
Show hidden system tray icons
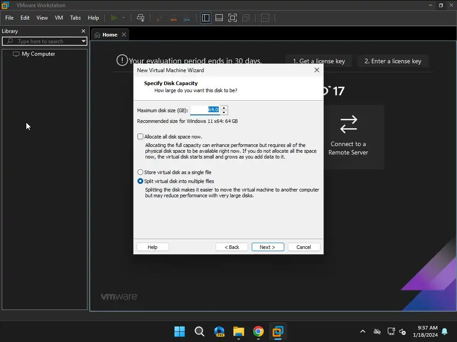[363, 331]
